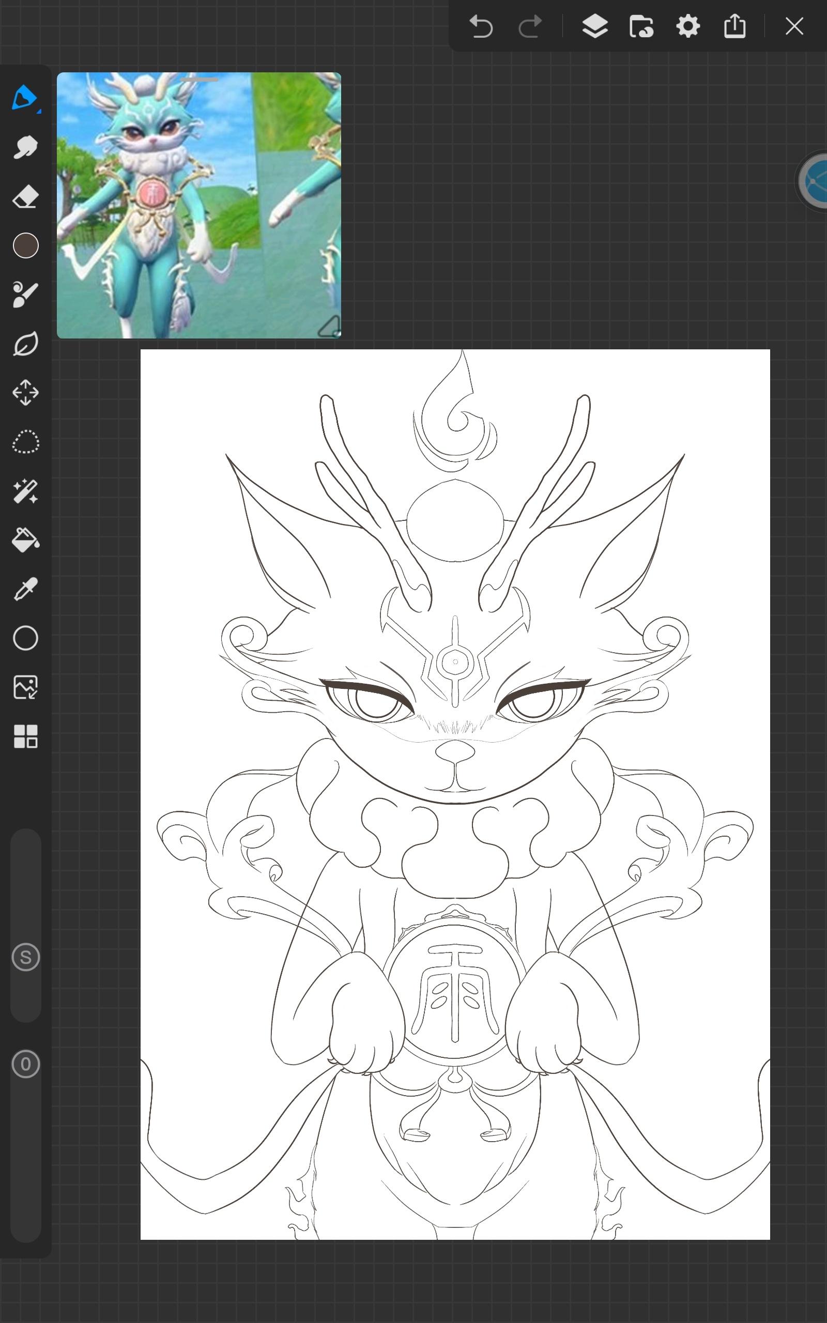This screenshot has width=827, height=1323.
Task: Click the 0 opacity slider handle
Action: point(26,1064)
